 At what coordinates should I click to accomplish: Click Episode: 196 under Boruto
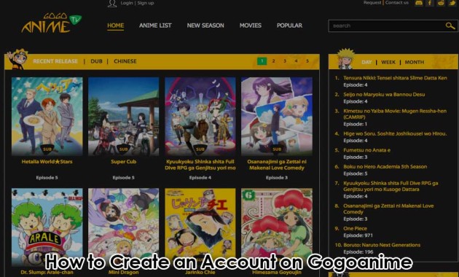pos(358,251)
